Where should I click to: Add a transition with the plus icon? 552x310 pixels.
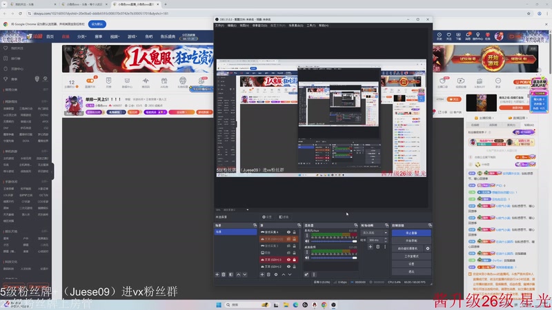[371, 247]
